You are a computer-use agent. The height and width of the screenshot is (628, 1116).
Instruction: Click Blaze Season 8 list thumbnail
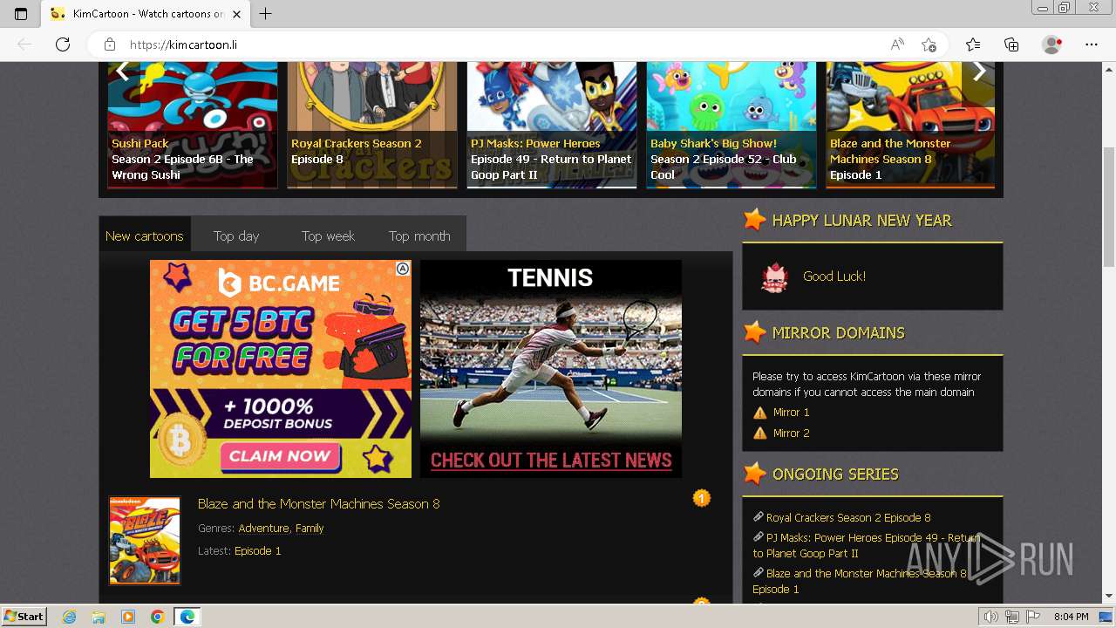tap(145, 541)
